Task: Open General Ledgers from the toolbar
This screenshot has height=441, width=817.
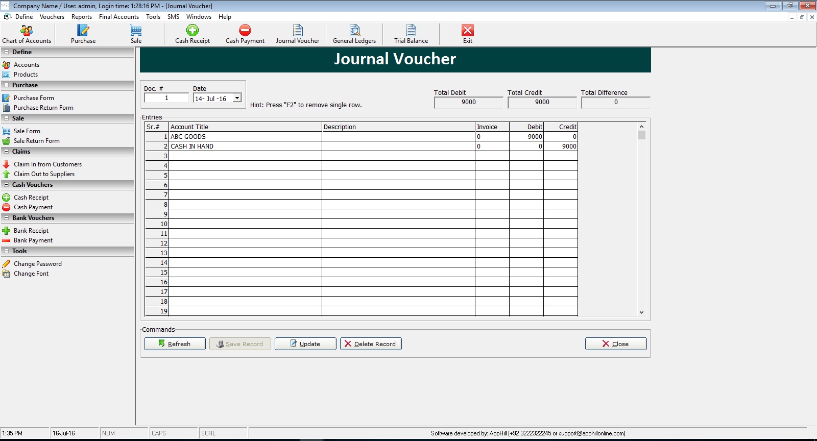Action: [x=354, y=34]
